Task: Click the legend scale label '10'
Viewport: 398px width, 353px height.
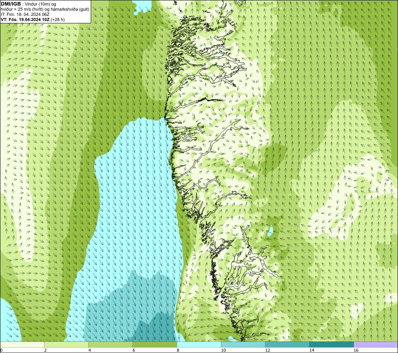Action: [x=223, y=351]
